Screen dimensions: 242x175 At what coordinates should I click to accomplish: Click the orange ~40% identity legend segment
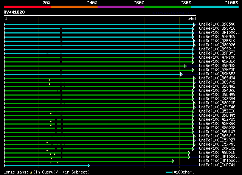click(74, 7)
